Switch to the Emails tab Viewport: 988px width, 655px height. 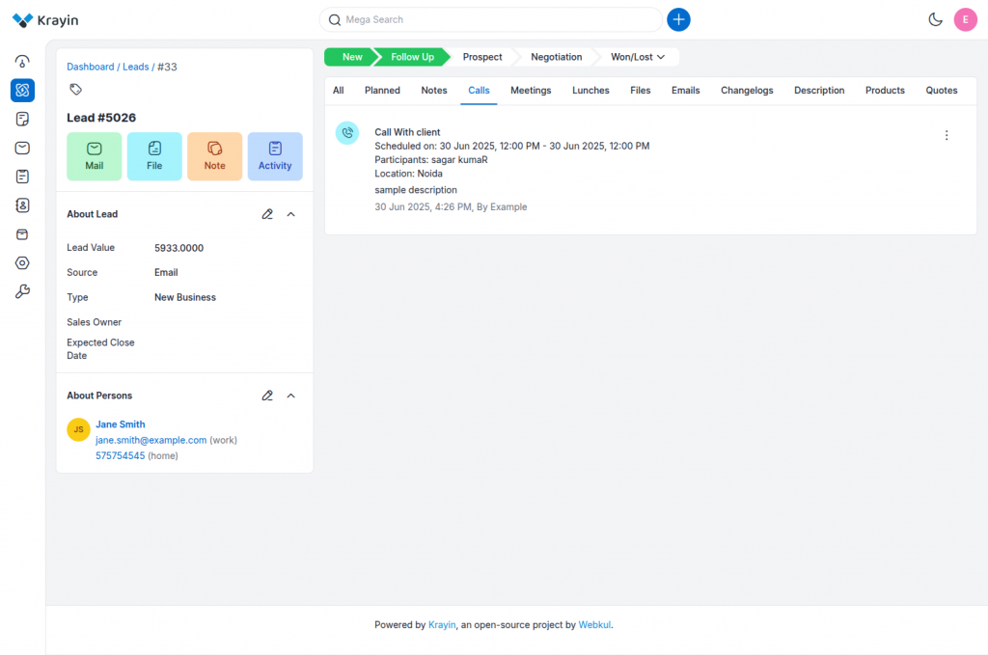pyautogui.click(x=686, y=91)
